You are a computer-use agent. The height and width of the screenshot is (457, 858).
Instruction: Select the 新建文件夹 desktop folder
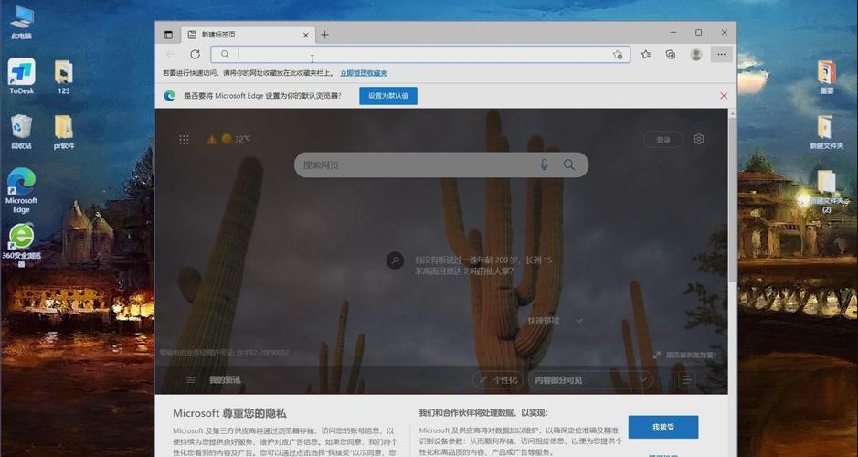coord(826,132)
